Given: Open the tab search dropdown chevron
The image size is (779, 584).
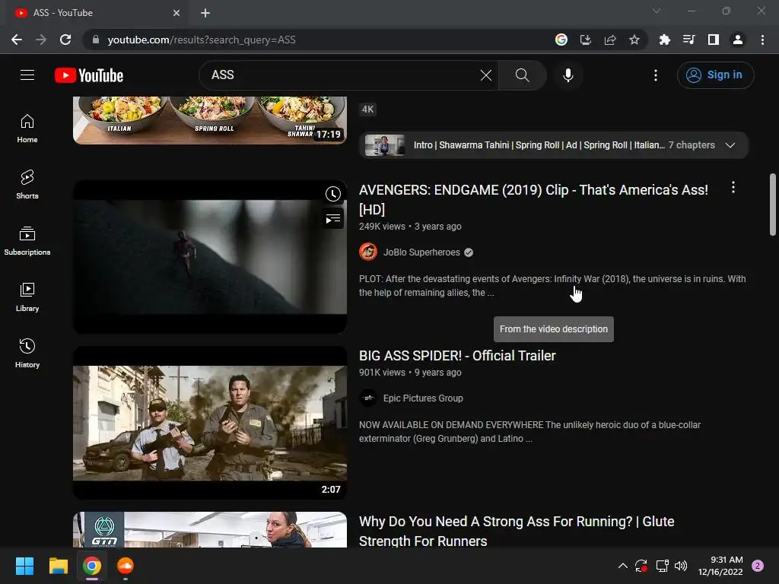Looking at the screenshot, I should (657, 11).
